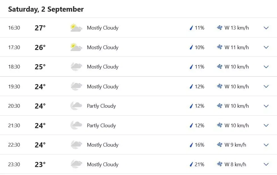Select the wind icon beside W 9 km/h
Image resolution: width=277 pixels, height=175 pixels.
pos(219,145)
